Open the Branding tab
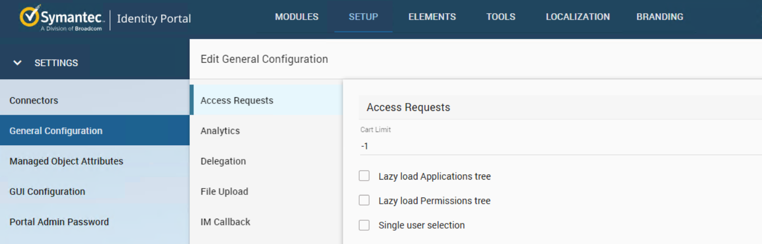The width and height of the screenshot is (762, 244). [659, 17]
